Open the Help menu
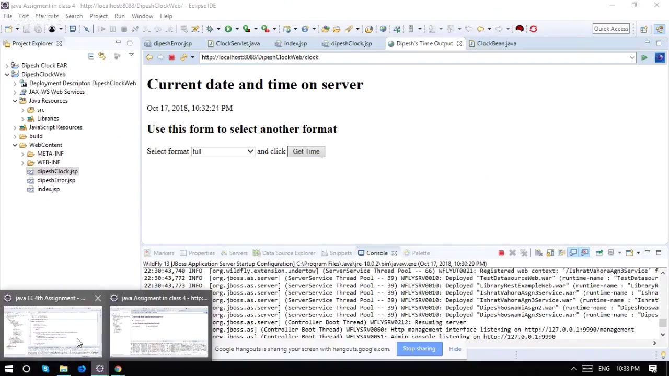669x376 pixels. [x=166, y=16]
